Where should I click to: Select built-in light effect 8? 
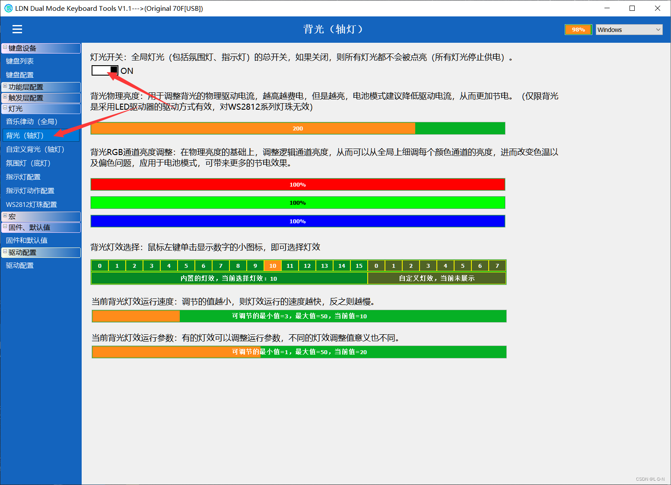(238, 266)
